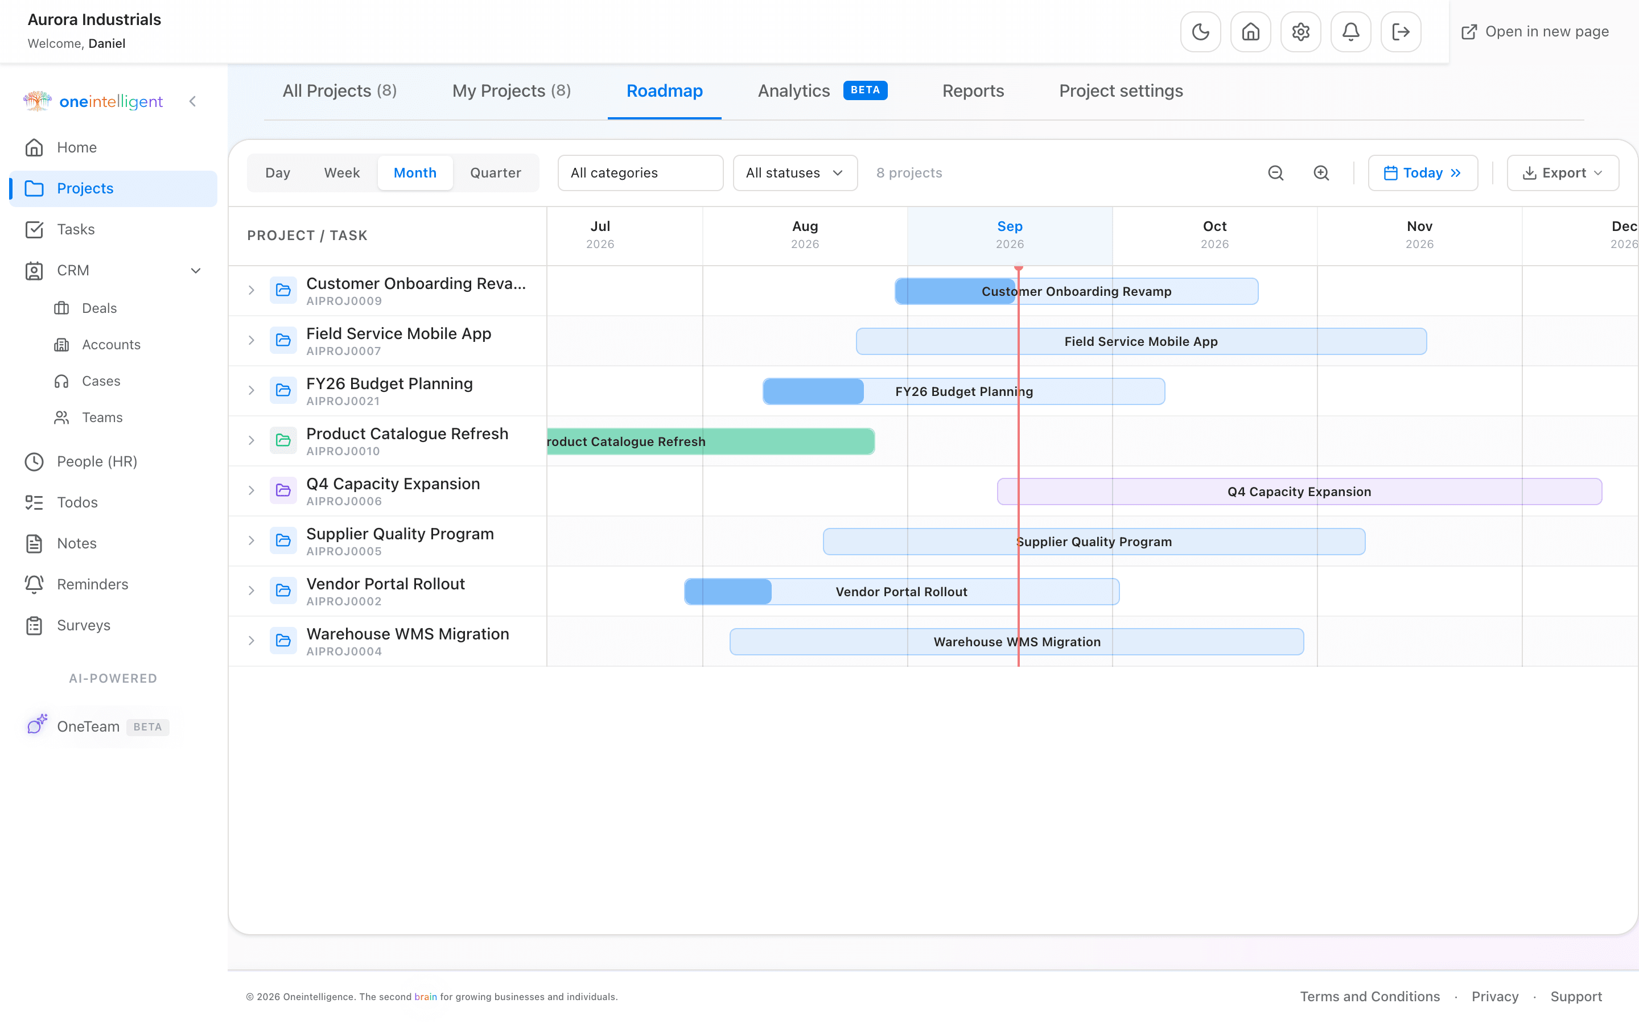Open the Support footer link
Image resolution: width=1639 pixels, height=1024 pixels.
1576,996
